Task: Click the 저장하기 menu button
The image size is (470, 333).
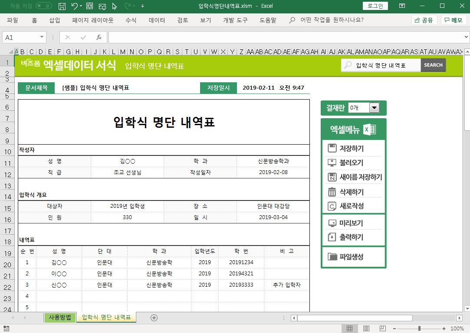Action: coord(352,149)
